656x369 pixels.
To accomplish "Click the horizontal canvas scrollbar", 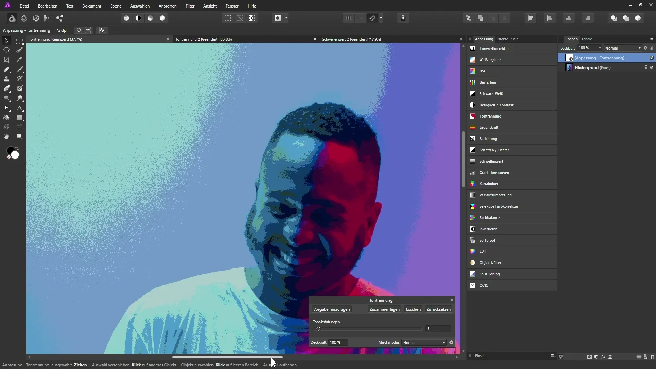I will (227, 357).
